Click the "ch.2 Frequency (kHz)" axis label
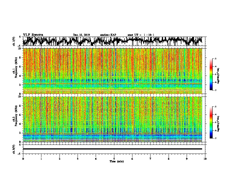Screen dimensions: 231x178 [15, 116]
